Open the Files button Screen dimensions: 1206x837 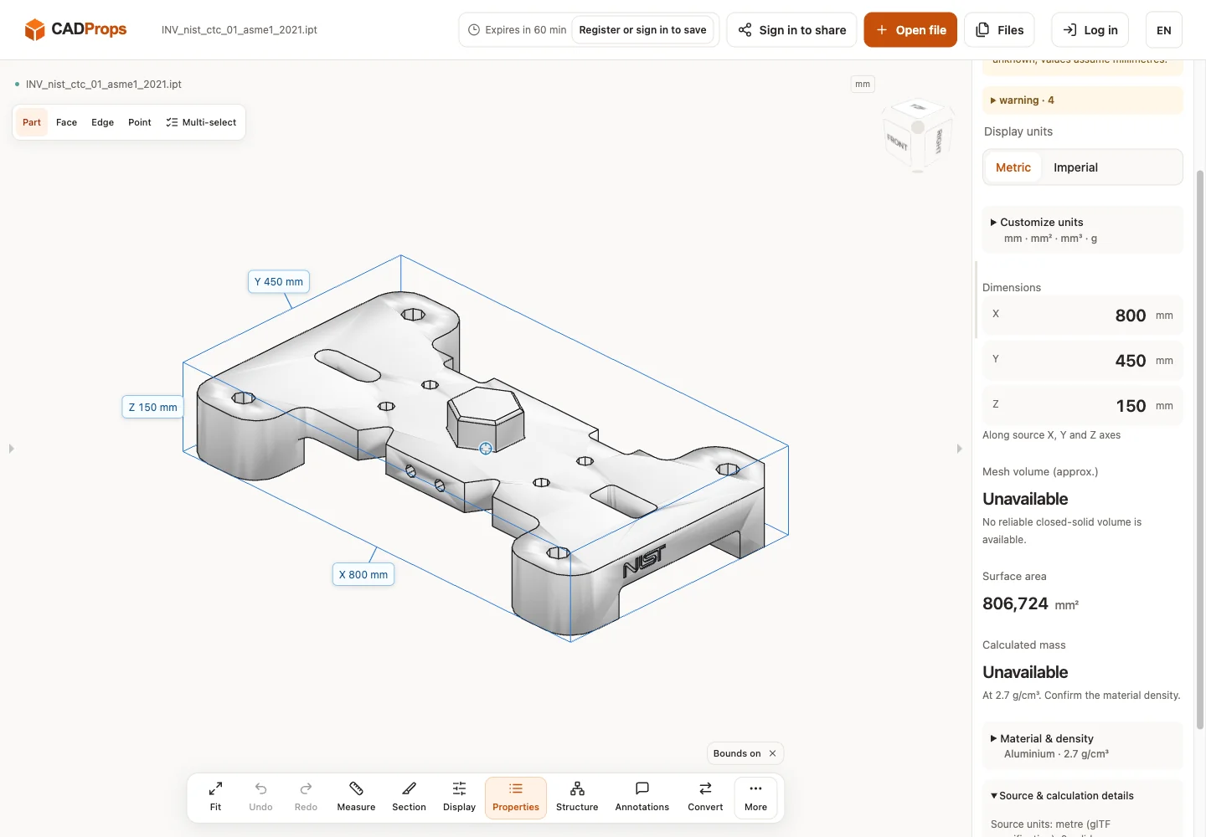[999, 30]
